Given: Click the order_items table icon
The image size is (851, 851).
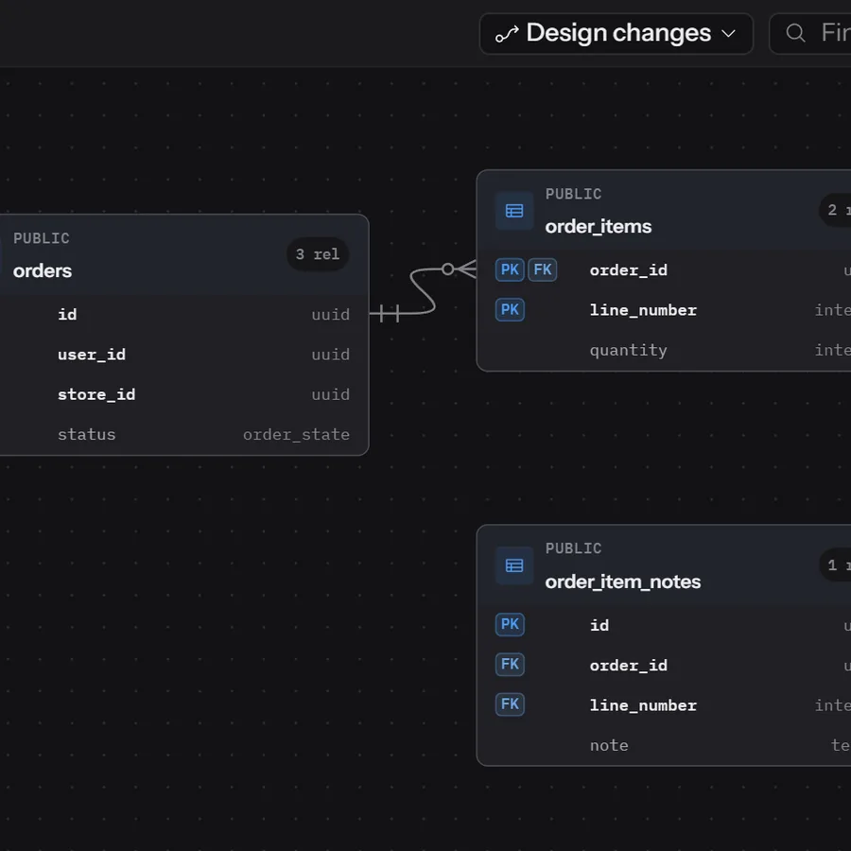Looking at the screenshot, I should point(514,211).
